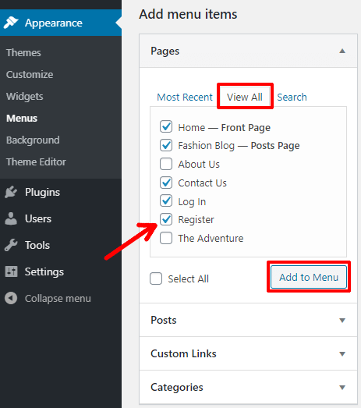Viewport: 361px width, 408px height.
Task: Enable The Adventure page checkbox
Action: [166, 238]
